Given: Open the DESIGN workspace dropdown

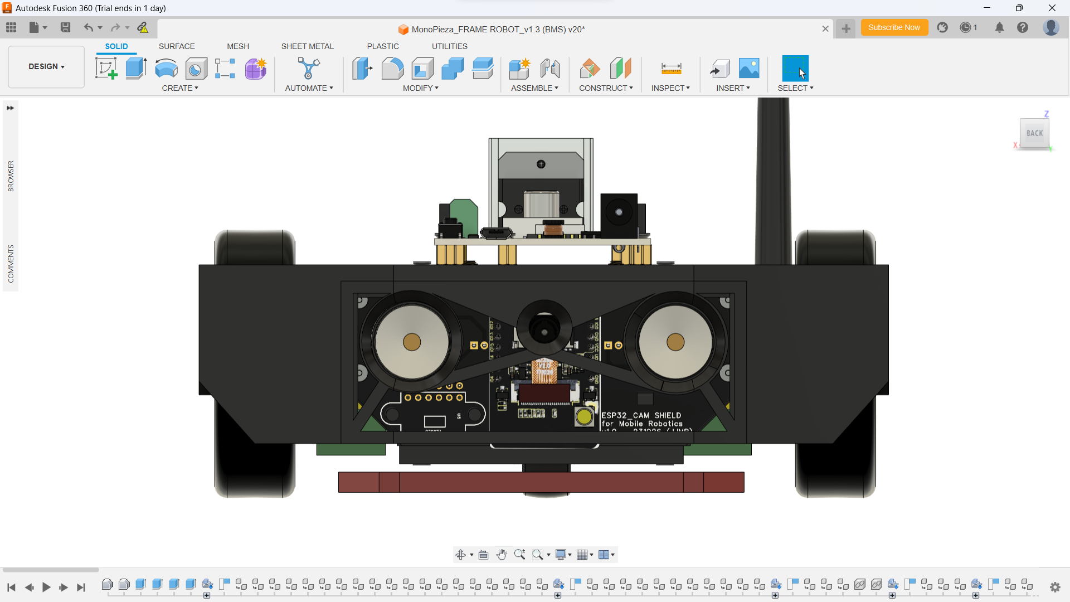Looking at the screenshot, I should pyautogui.click(x=46, y=66).
